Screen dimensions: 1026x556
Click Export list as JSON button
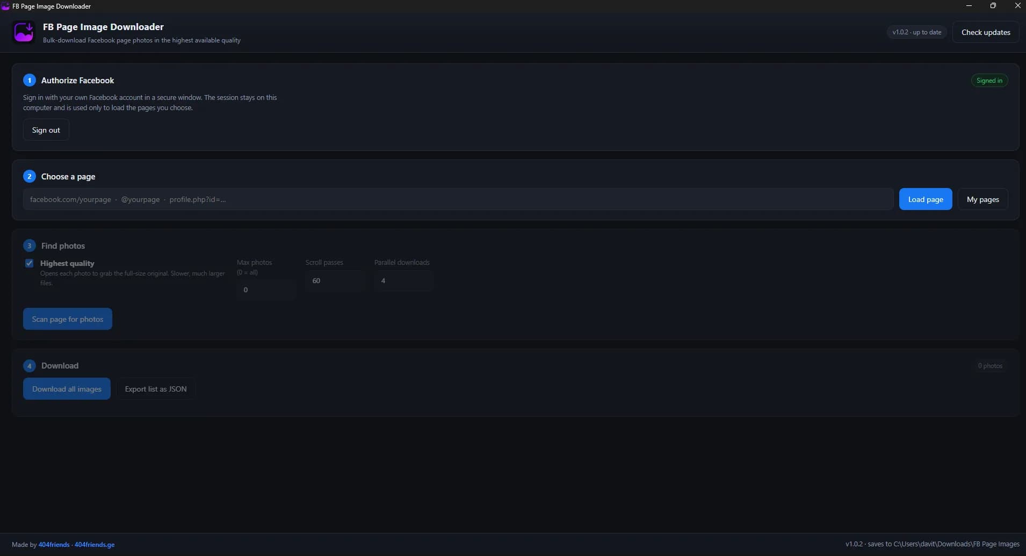pyautogui.click(x=156, y=389)
